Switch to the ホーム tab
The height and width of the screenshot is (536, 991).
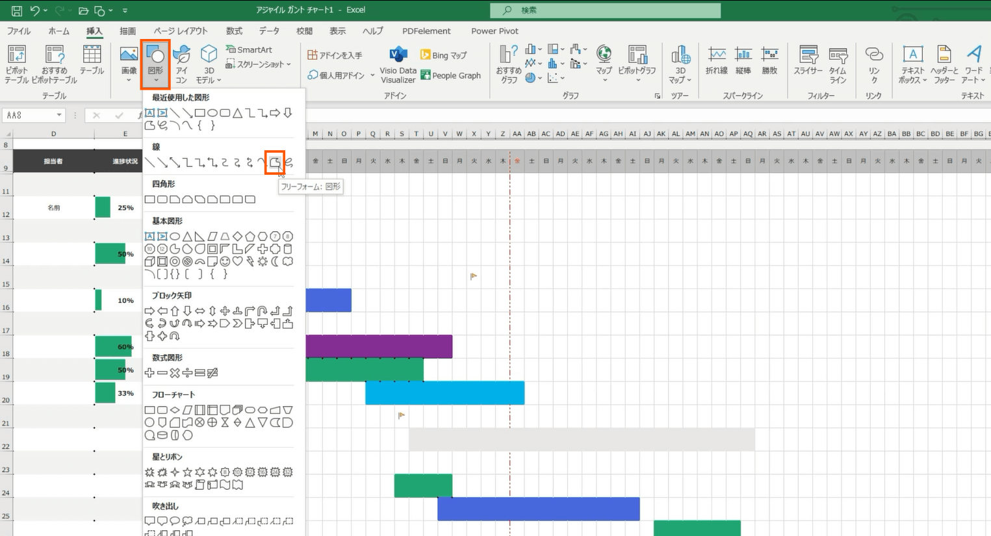pos(58,31)
